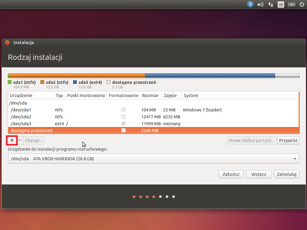Close the Instalacja window

pos(7,43)
